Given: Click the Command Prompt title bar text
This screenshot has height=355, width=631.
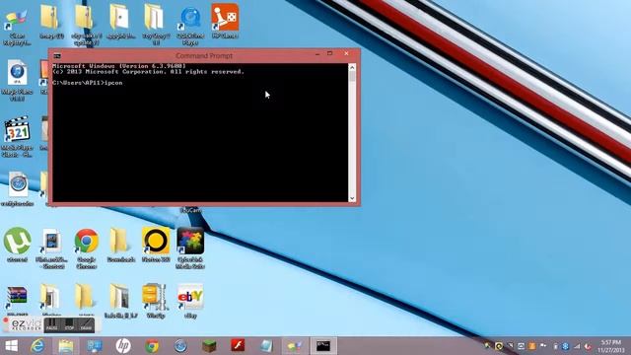Looking at the screenshot, I should tap(204, 55).
